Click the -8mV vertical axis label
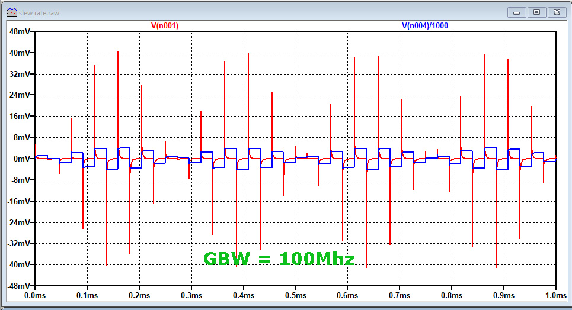 (x=20, y=180)
